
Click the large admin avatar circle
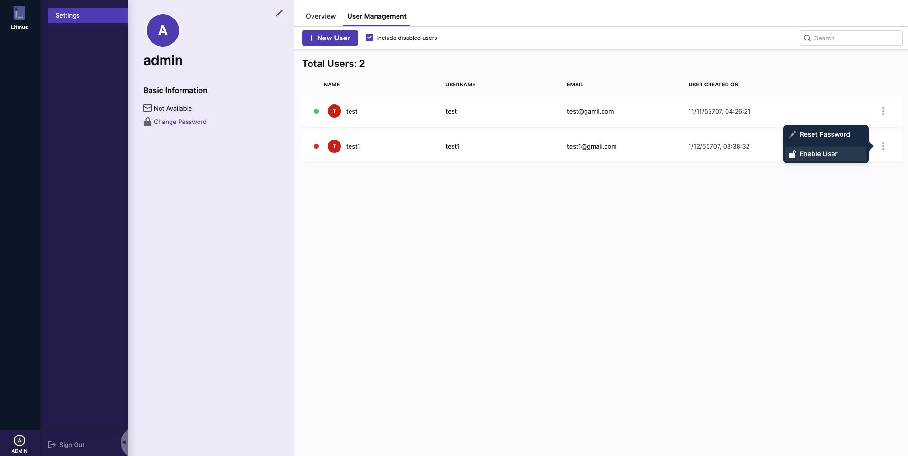163,30
